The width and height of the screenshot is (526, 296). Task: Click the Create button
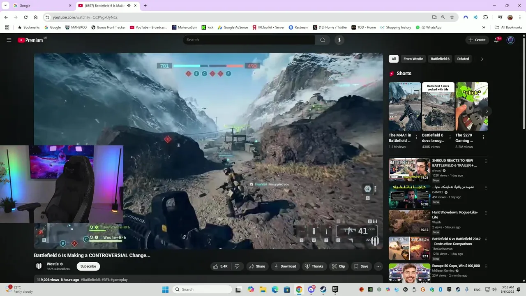pyautogui.click(x=477, y=40)
